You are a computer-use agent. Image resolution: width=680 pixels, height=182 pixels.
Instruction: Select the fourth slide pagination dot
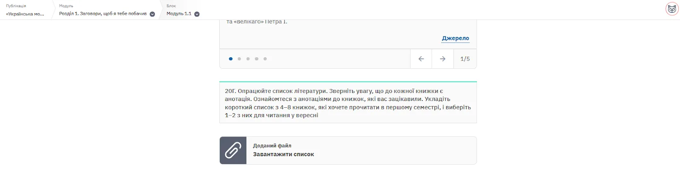[256, 59]
